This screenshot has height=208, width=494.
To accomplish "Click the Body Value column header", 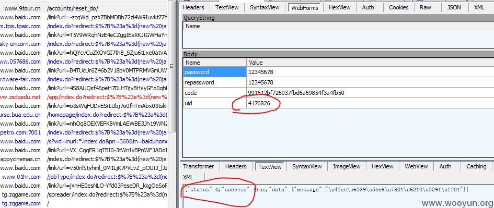I will (370, 63).
